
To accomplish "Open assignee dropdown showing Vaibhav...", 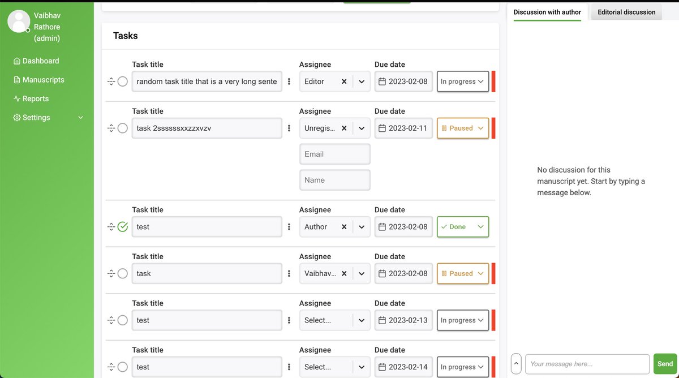I will point(362,273).
